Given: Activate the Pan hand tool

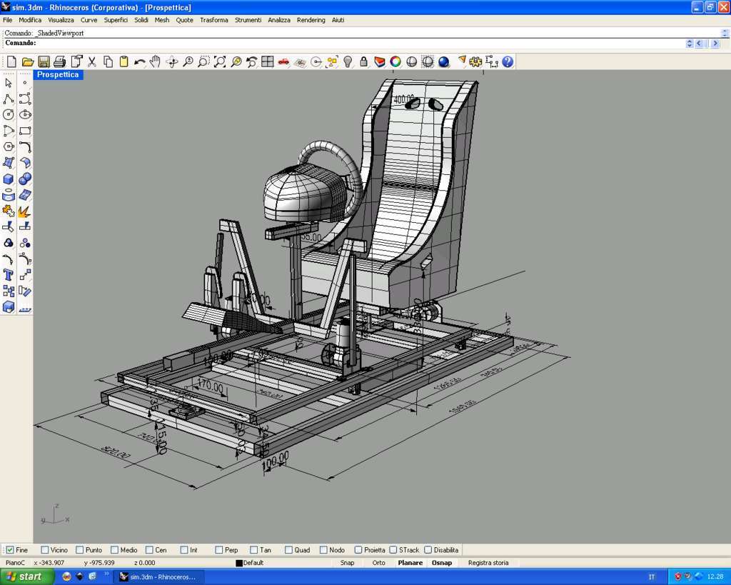Looking at the screenshot, I should 155,61.
